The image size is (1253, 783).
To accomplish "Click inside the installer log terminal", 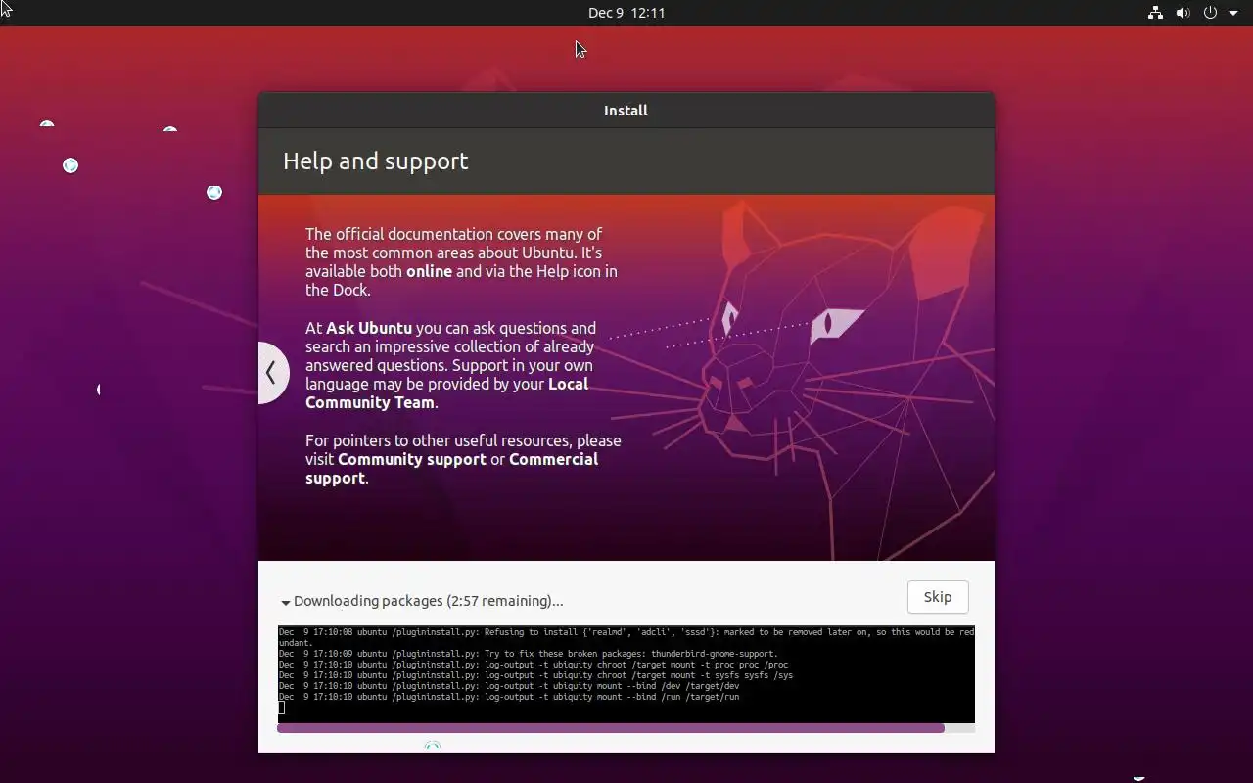I will tap(626, 674).
